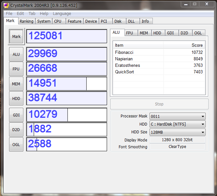This screenshot has width=217, height=196.
Task: Close the CrystalMark window
Action: pos(207,4)
